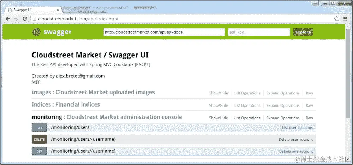Close the Swagger UI tab

coord(58,10)
